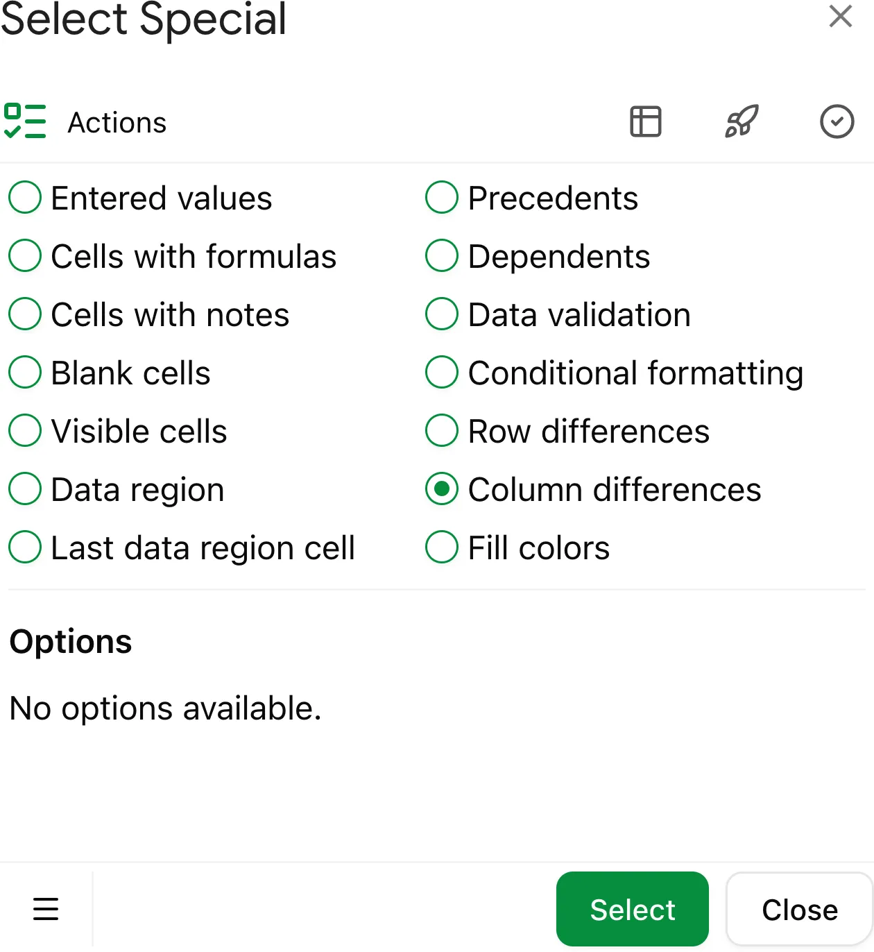
Task: Open the hamburger menu at bottom left
Action: point(46,909)
